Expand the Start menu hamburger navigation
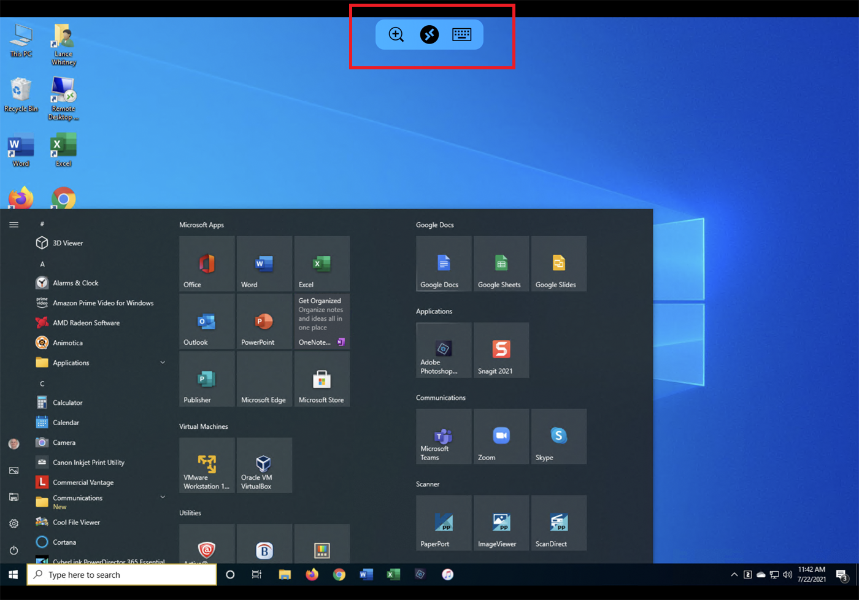Viewport: 859px width, 600px height. pos(13,225)
